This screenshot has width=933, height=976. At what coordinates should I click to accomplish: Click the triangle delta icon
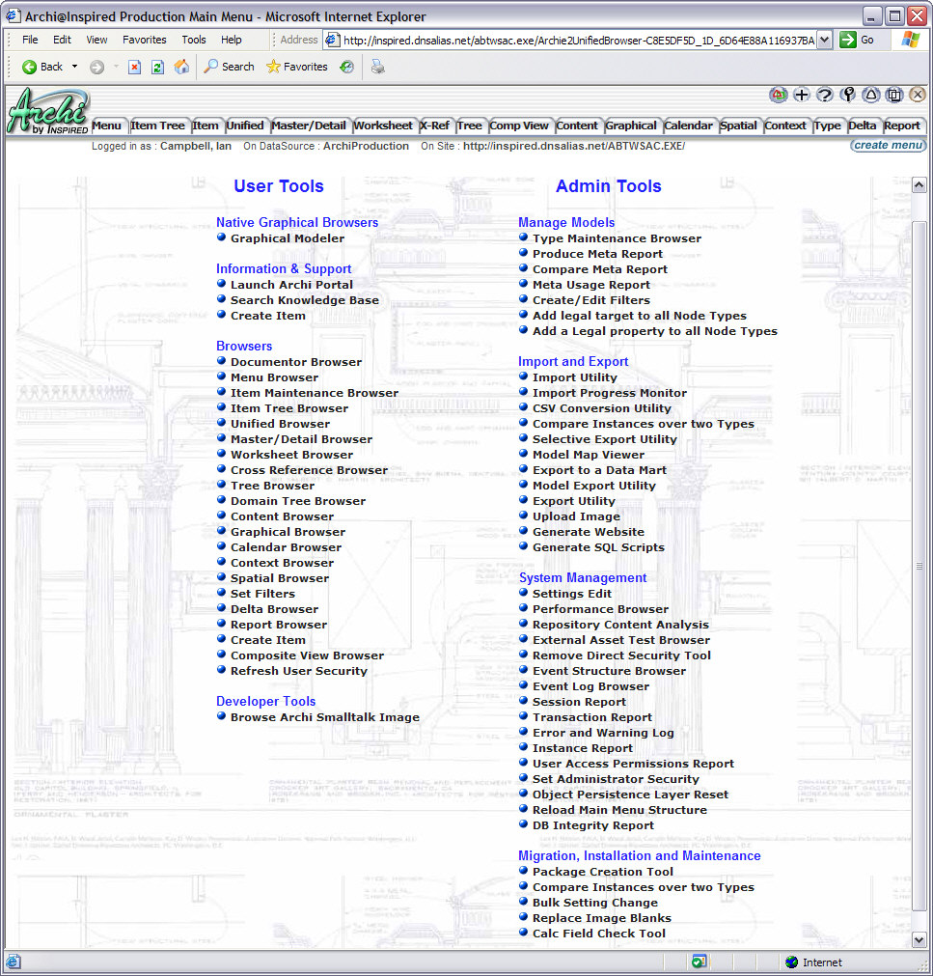pyautogui.click(x=871, y=95)
